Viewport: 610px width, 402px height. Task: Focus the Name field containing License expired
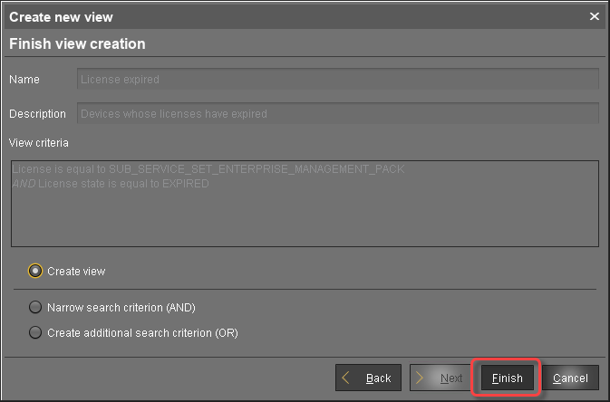337,80
